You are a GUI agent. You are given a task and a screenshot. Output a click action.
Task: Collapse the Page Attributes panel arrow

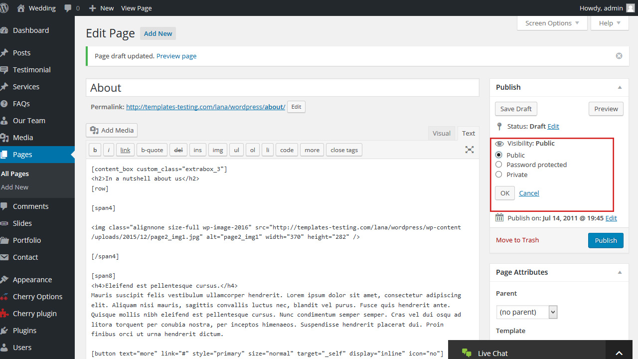[x=620, y=272]
